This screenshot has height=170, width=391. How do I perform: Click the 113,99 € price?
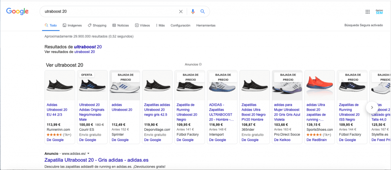53,125
